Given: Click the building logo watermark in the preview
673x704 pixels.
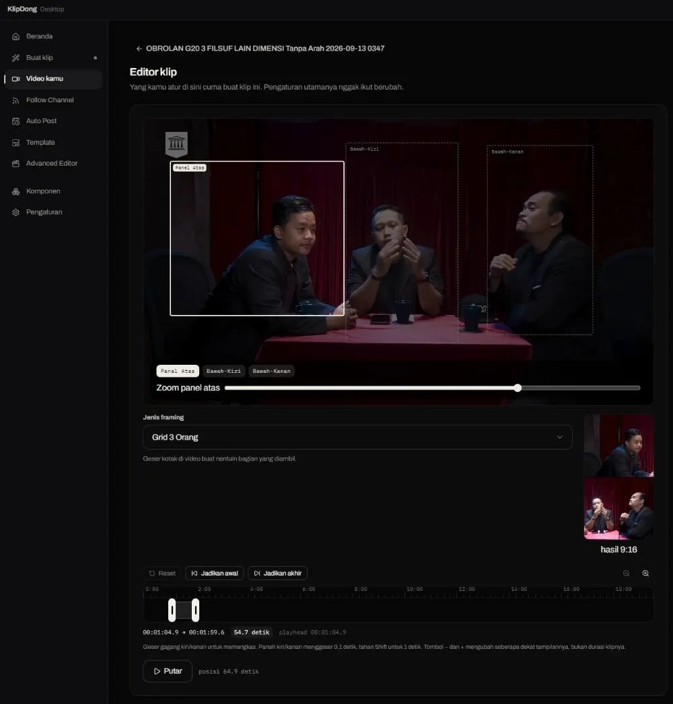Looking at the screenshot, I should (x=176, y=144).
